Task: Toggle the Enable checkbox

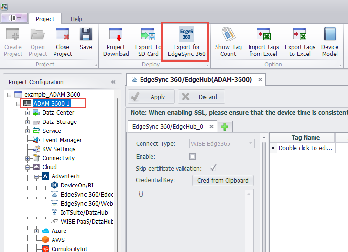Action: (x=193, y=156)
